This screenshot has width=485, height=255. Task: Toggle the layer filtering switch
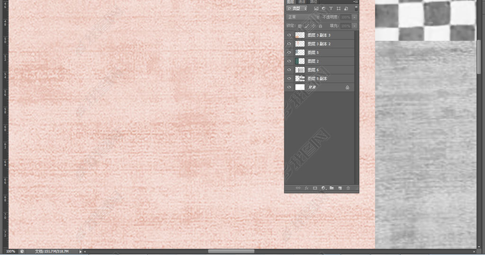(x=356, y=9)
